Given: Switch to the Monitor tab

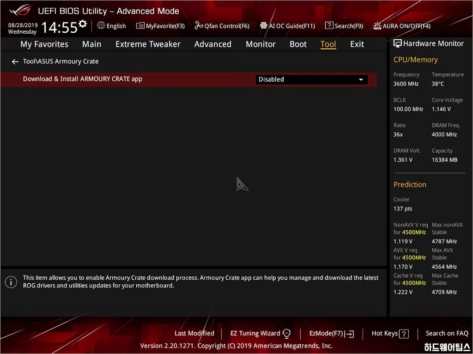Looking at the screenshot, I should (x=261, y=44).
